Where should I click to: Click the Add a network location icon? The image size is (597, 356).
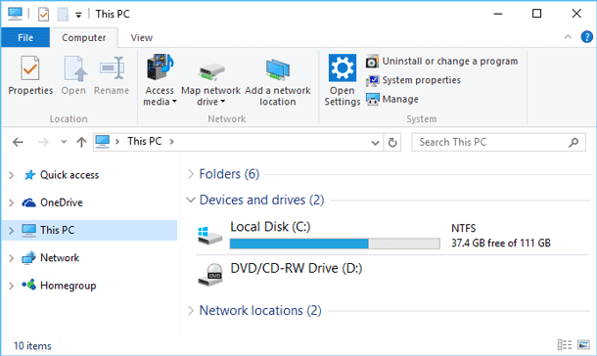278,69
